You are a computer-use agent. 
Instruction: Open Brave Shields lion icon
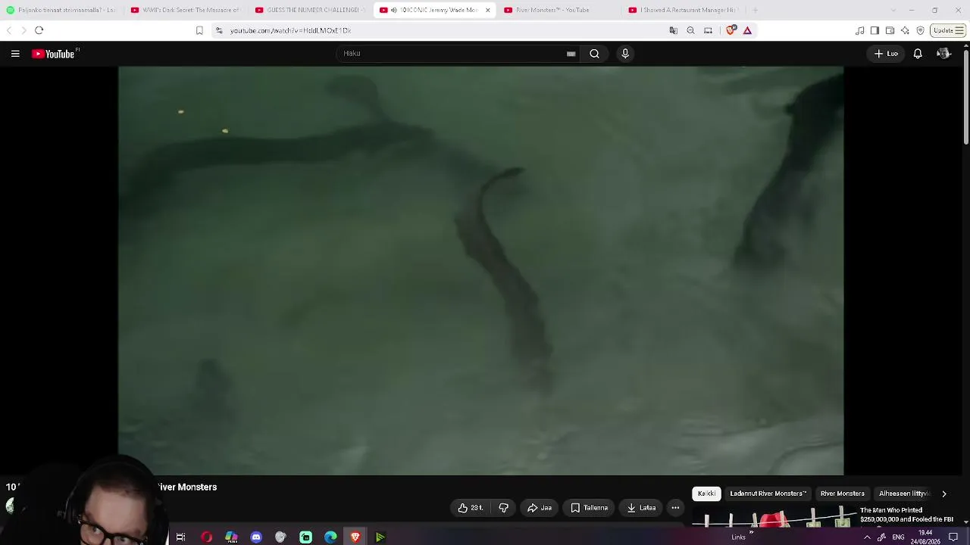tap(731, 30)
